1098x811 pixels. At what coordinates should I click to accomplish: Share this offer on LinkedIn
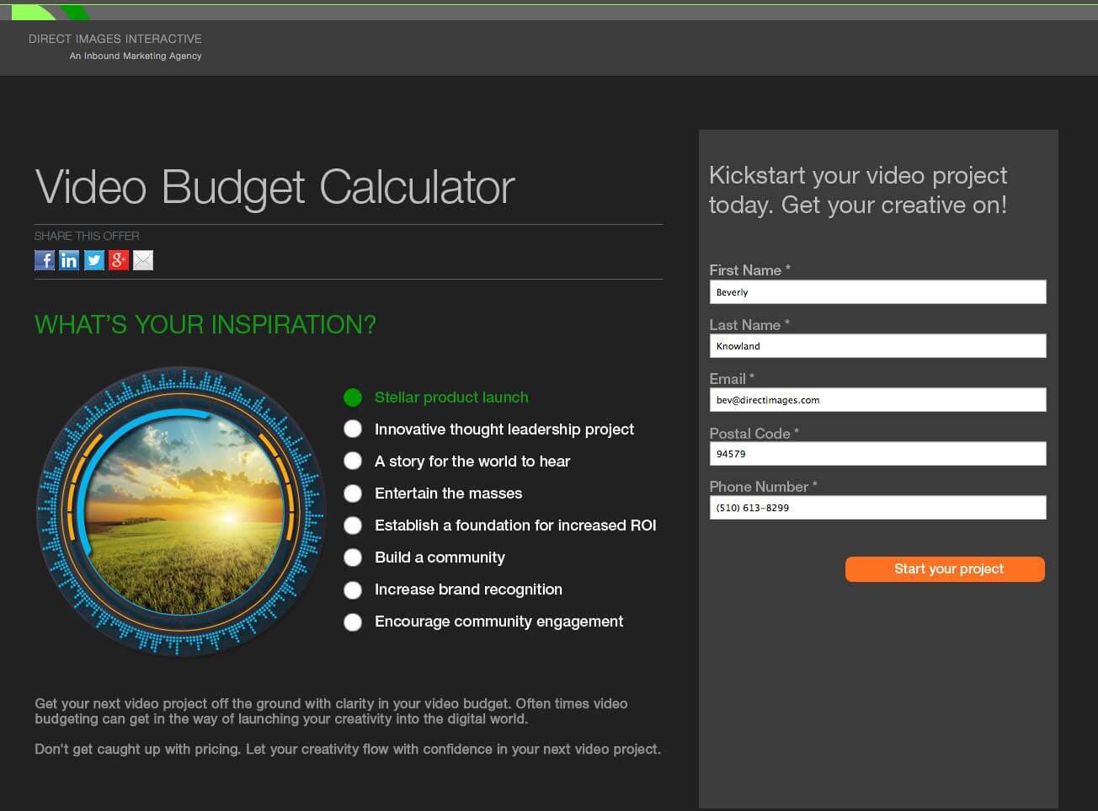pyautogui.click(x=69, y=260)
